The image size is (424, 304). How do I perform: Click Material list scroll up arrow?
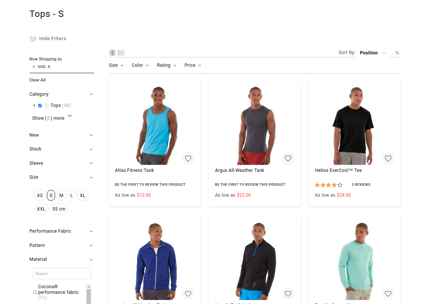click(x=89, y=286)
